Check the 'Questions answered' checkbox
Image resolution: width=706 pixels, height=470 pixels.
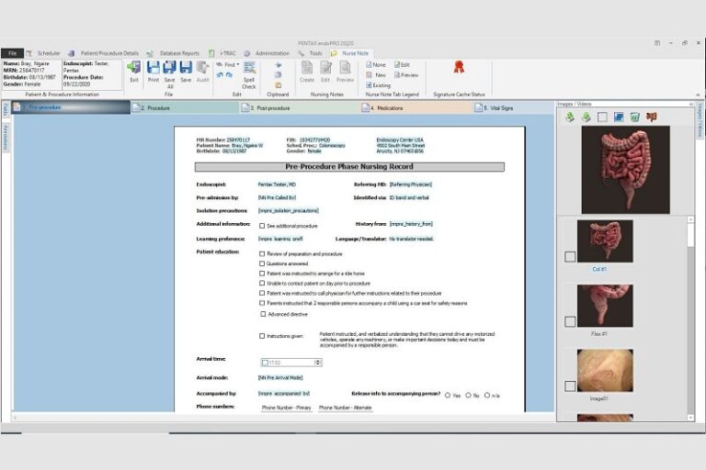click(x=262, y=263)
